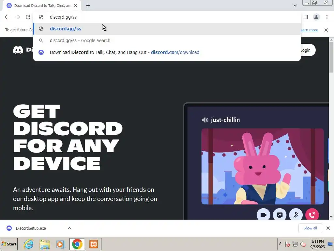Open the media player taskbar icon
The width and height of the screenshot is (334, 251).
pos(60,244)
